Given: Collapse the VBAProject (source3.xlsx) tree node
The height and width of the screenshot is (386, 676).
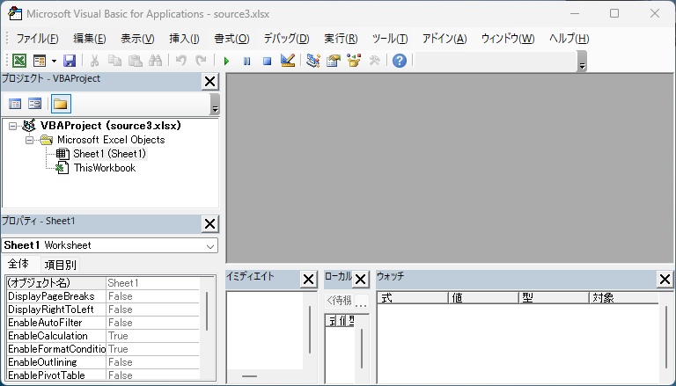Looking at the screenshot, I should pyautogui.click(x=13, y=126).
